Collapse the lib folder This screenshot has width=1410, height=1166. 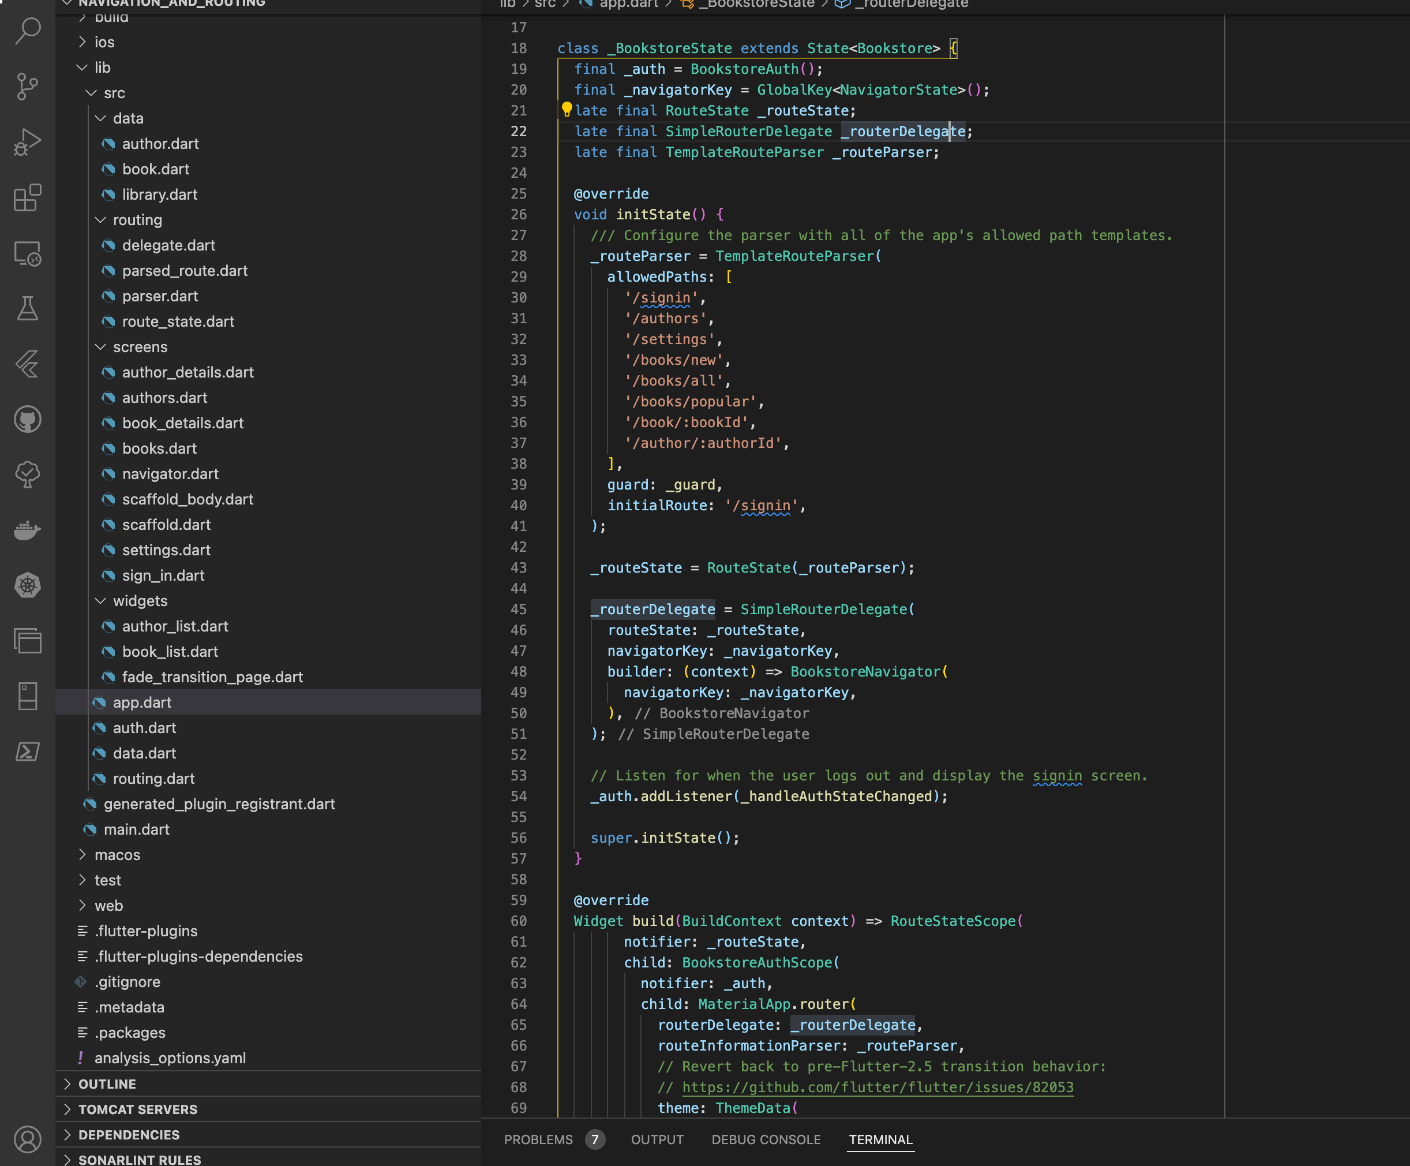pos(82,68)
